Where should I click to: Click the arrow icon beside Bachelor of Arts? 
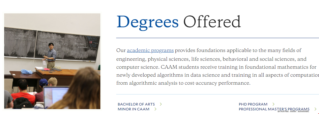tap(161, 104)
